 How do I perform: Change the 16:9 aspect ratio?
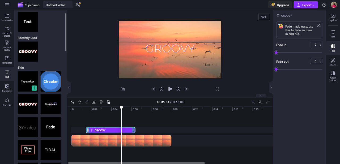pos(263,17)
